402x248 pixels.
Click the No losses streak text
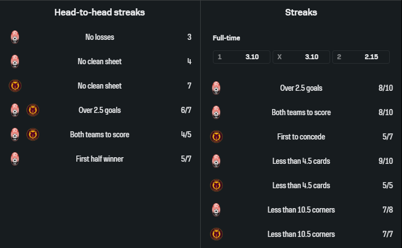tap(100, 37)
